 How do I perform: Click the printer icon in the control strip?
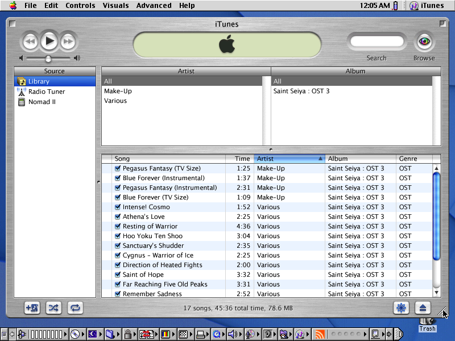pos(200,334)
